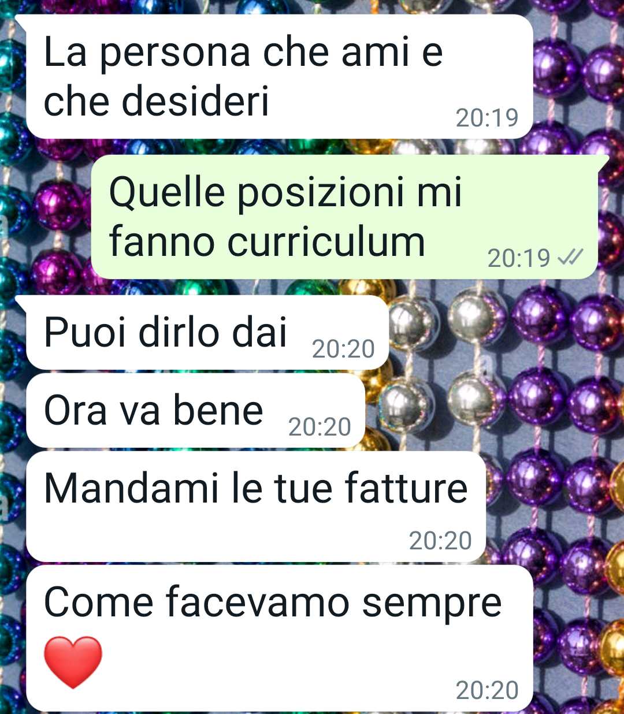Tap the word 'desideri' in the top message
The image size is (624, 714).
click(195, 101)
